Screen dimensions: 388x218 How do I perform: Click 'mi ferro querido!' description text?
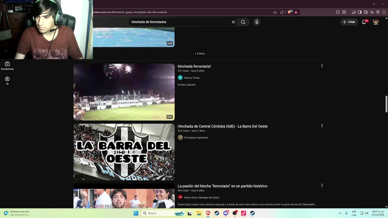[187, 85]
